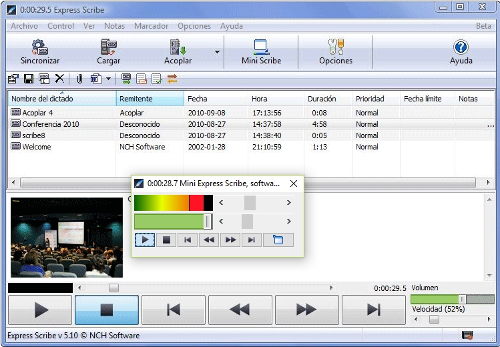Open the Opciones toolbar button
Screen dimensions: 500x347
click(336, 52)
